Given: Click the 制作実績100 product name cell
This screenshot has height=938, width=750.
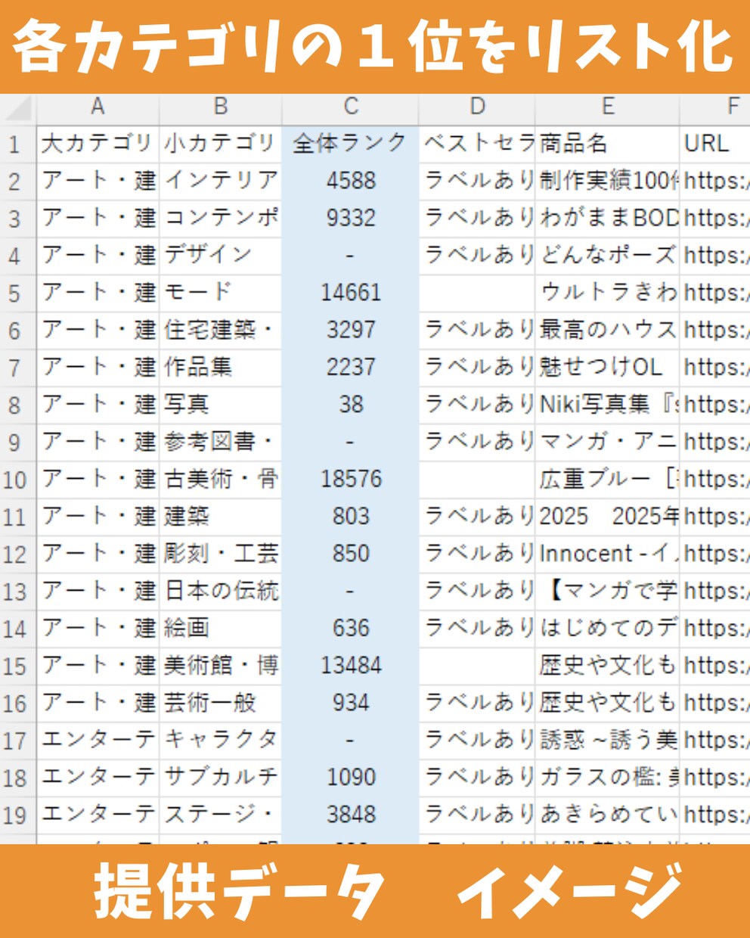Looking at the screenshot, I should tap(608, 181).
